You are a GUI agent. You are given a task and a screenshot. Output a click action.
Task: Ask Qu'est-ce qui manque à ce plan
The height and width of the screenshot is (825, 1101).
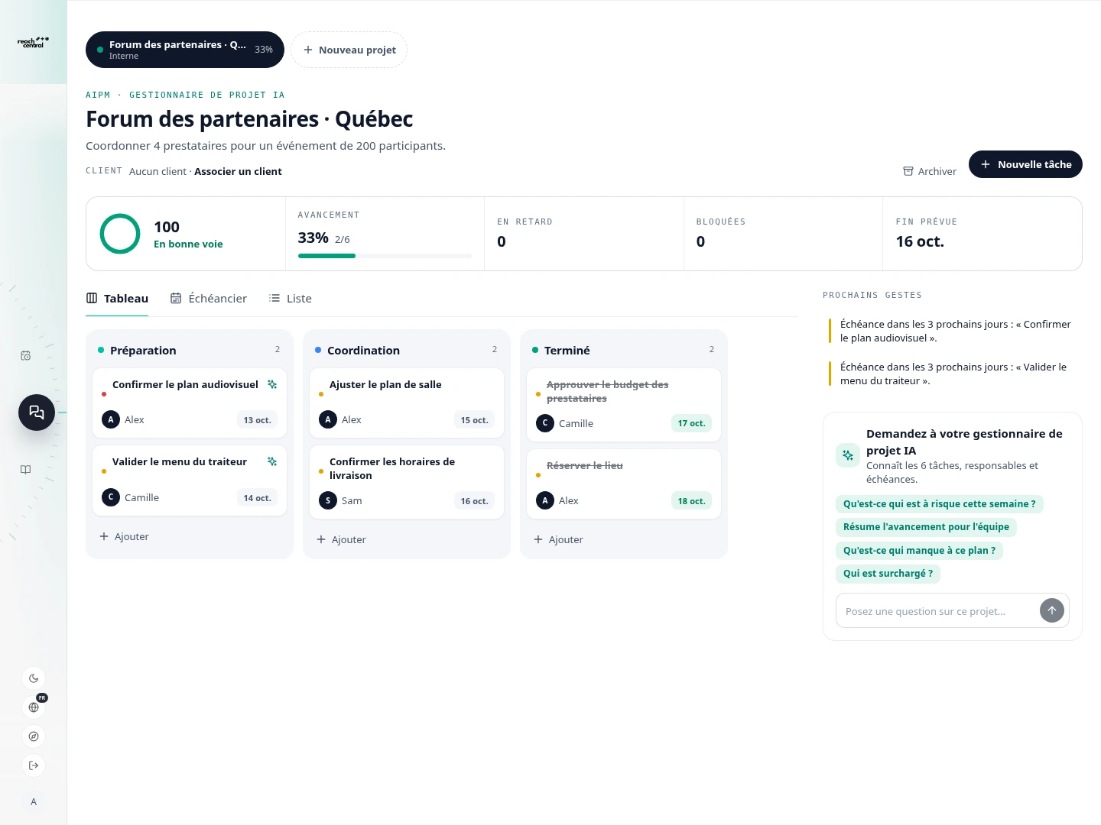coord(919,551)
